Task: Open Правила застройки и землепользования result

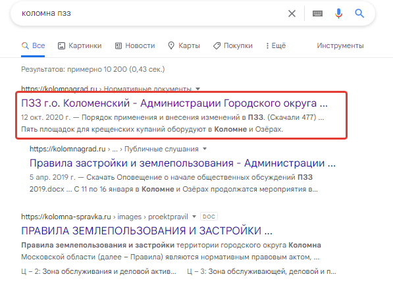Action: pyautogui.click(x=182, y=163)
